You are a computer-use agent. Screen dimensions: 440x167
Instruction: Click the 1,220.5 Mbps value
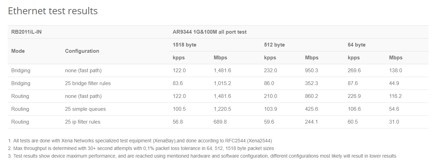(x=222, y=109)
